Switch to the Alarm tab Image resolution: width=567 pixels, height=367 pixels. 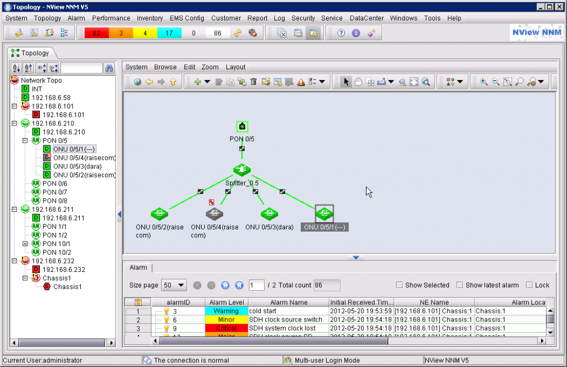(138, 268)
